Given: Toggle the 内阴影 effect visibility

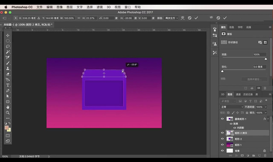Looking at the screenshot, I should 235,128.
